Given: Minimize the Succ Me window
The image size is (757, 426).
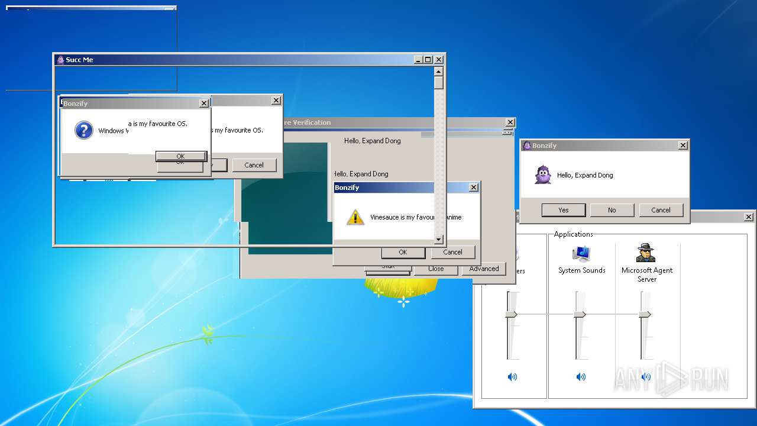Looking at the screenshot, I should (x=418, y=60).
